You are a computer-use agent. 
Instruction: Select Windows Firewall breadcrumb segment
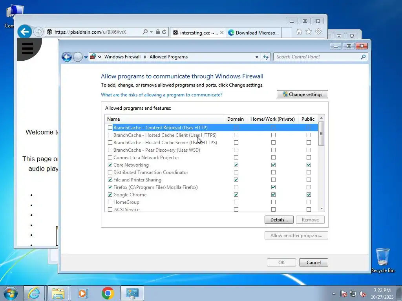122,57
